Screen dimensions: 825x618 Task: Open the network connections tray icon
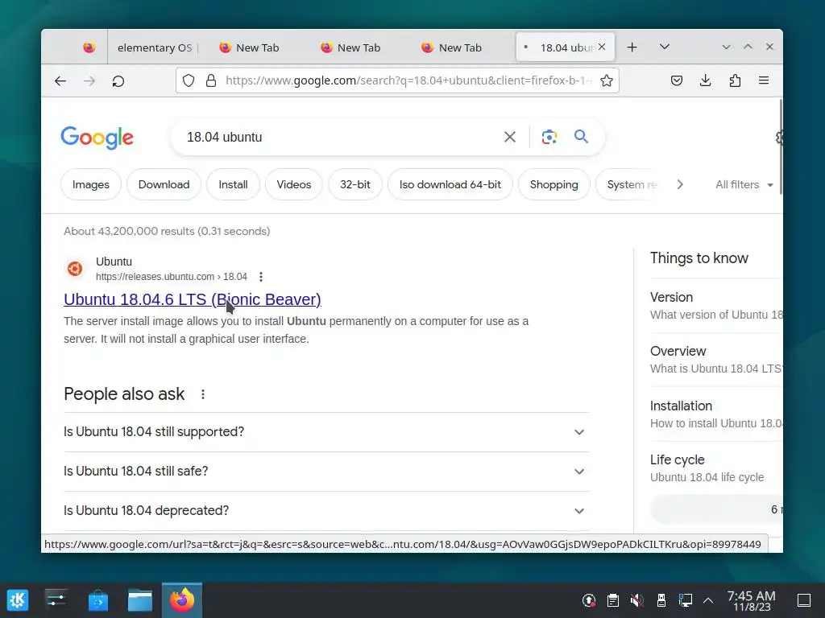coord(686,600)
